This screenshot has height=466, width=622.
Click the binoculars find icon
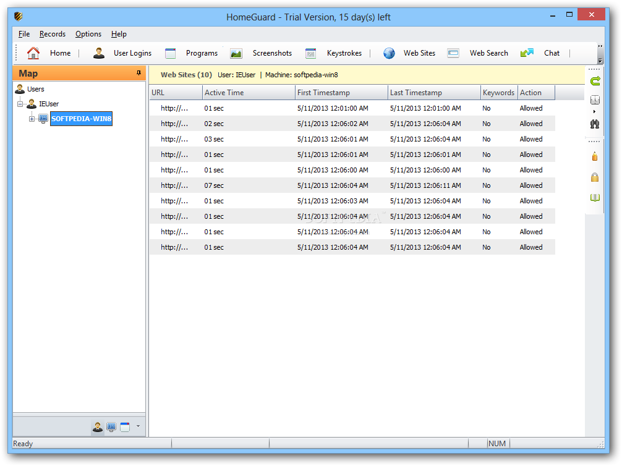pos(595,124)
